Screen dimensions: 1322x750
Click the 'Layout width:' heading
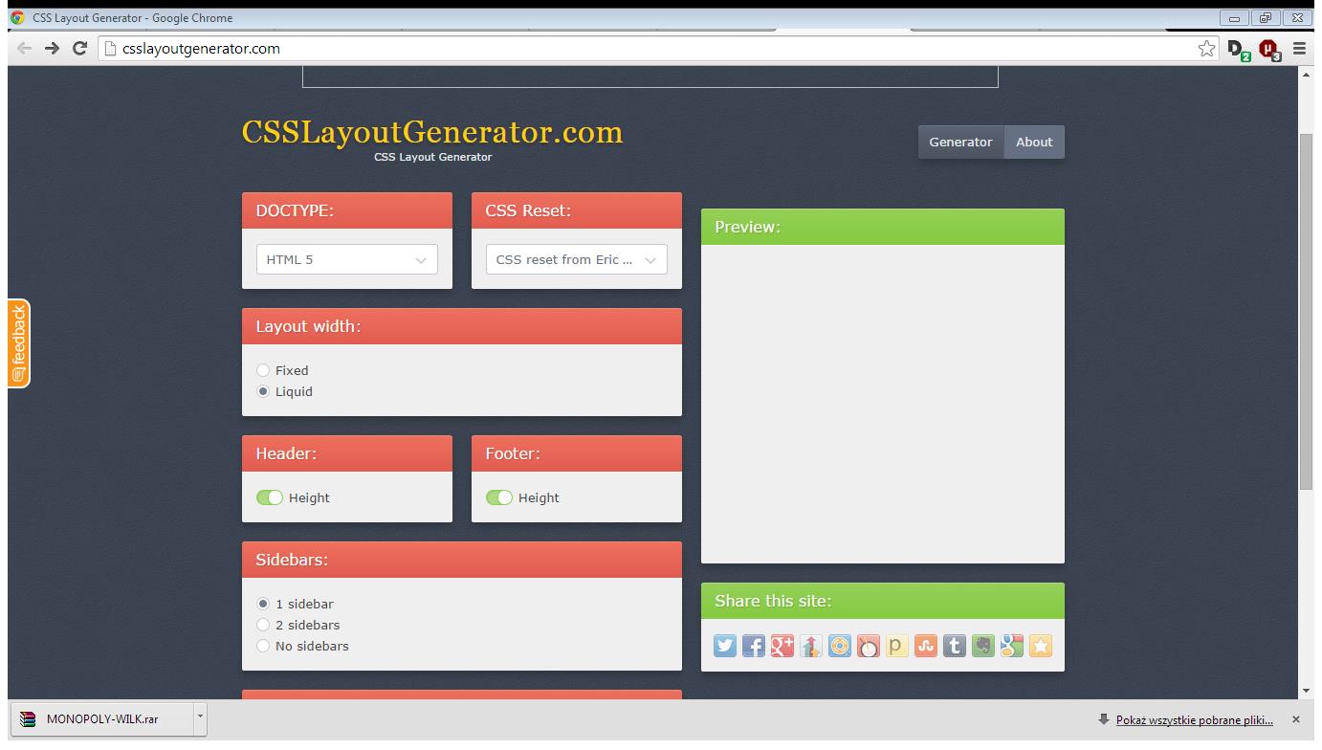tap(308, 326)
